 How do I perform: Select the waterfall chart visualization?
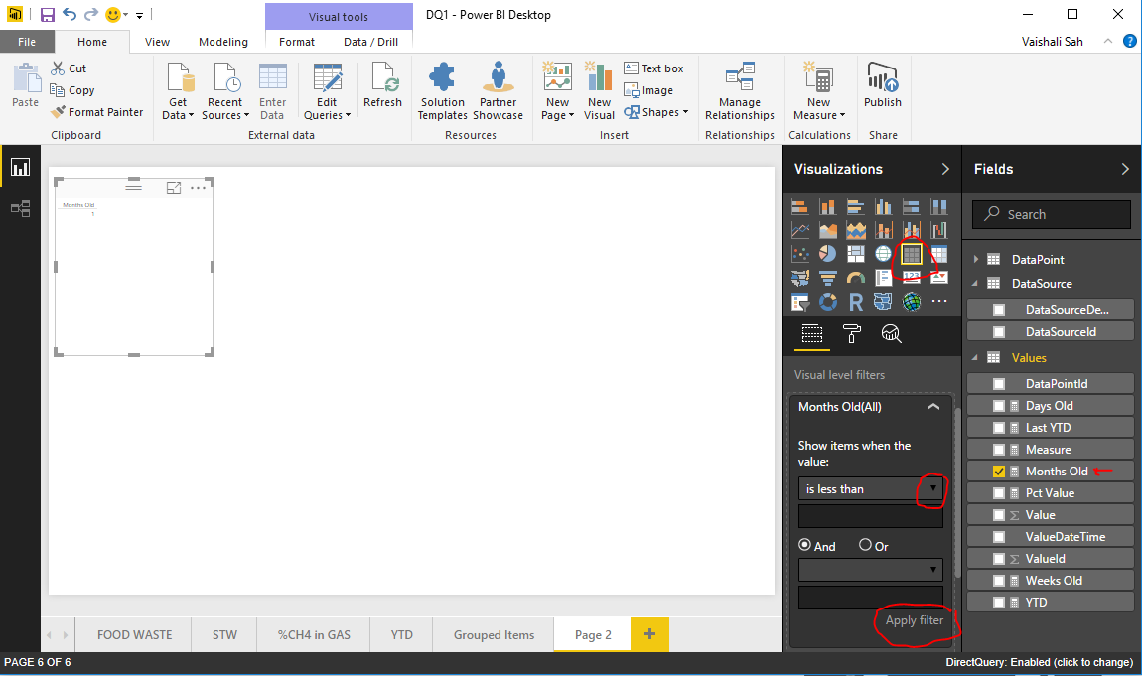(x=939, y=230)
